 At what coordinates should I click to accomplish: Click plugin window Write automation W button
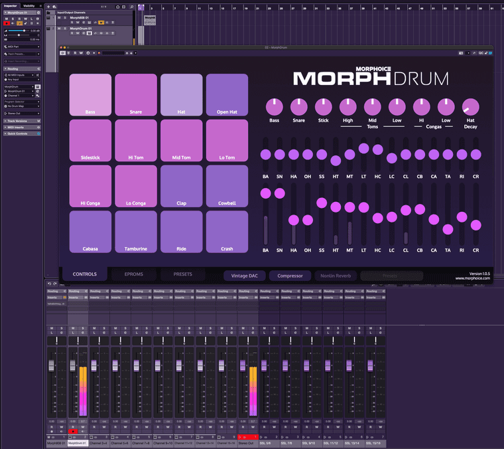[81, 53]
